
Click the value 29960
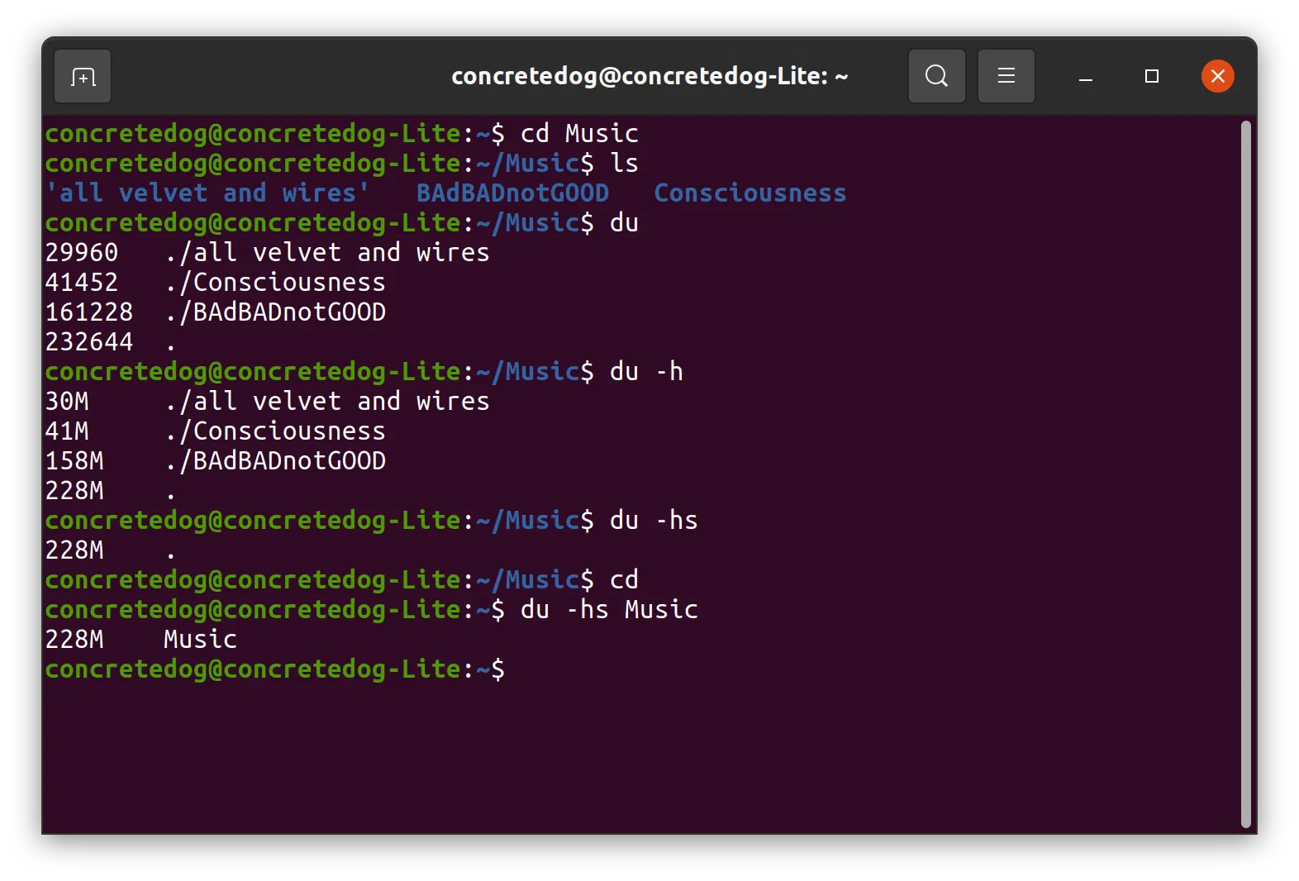coord(82,252)
